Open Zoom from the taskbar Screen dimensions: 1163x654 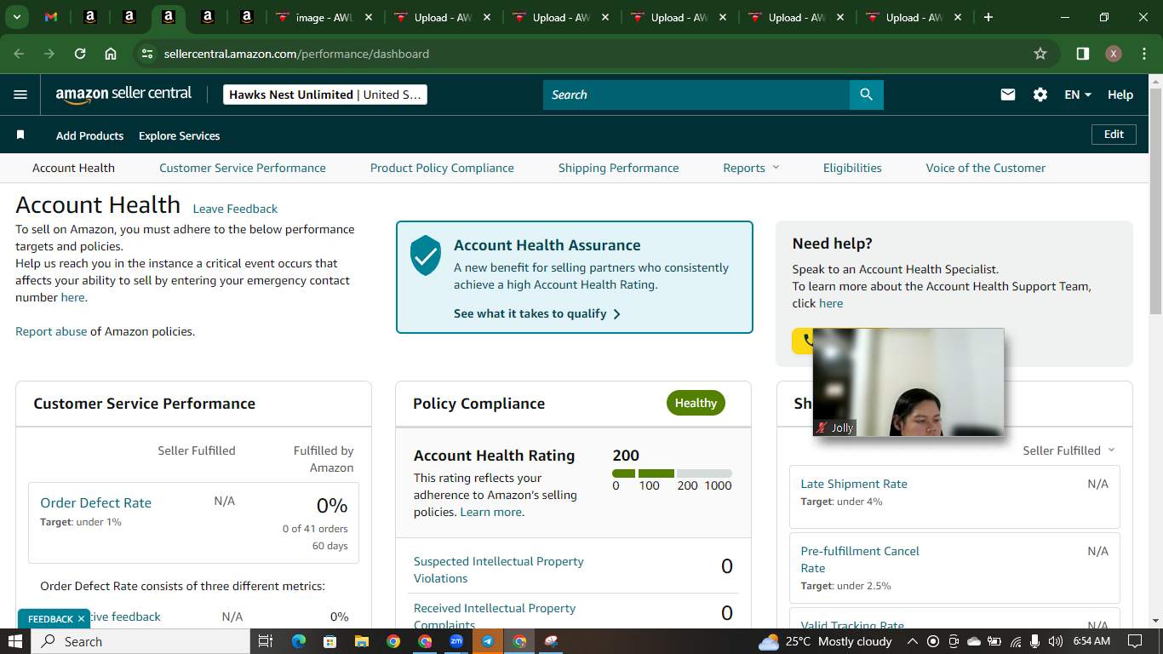tap(456, 641)
